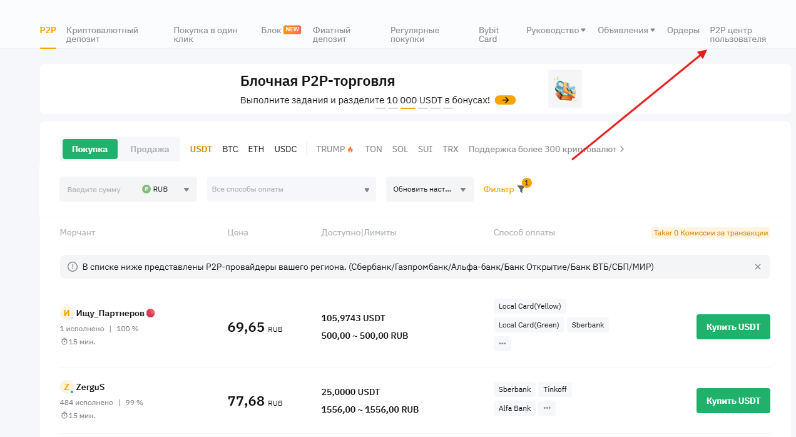
Task: Click the Filter funnel icon
Action: point(521,189)
